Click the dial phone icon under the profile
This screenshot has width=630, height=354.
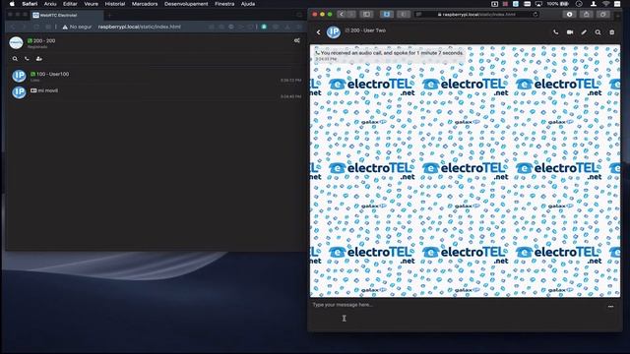[27, 59]
